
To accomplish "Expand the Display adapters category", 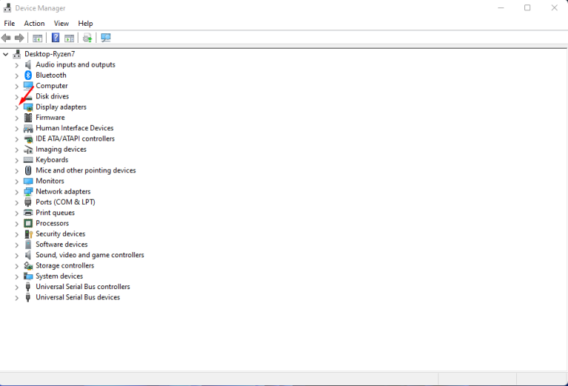I will (17, 107).
